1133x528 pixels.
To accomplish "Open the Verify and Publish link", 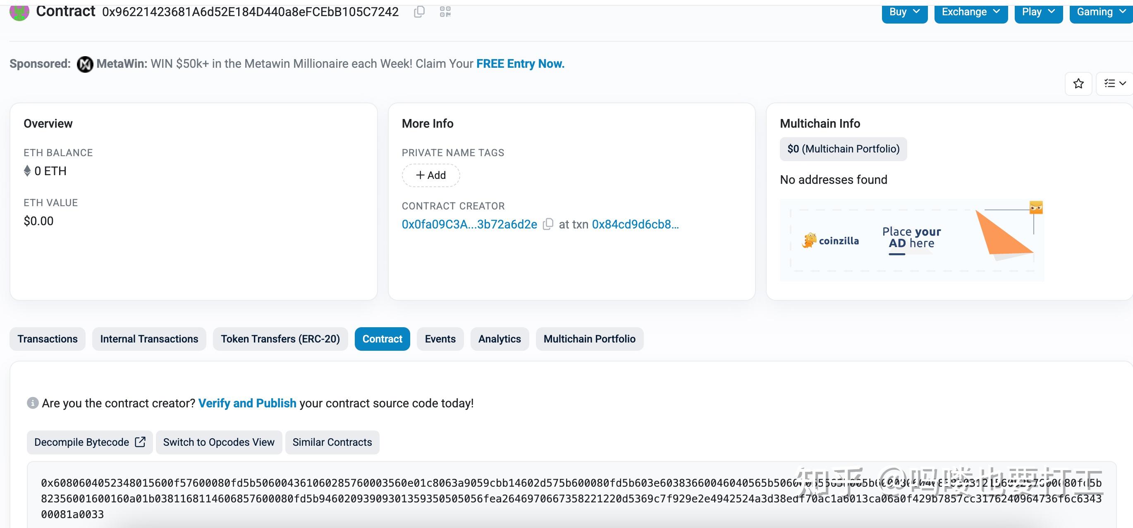I will click(247, 403).
